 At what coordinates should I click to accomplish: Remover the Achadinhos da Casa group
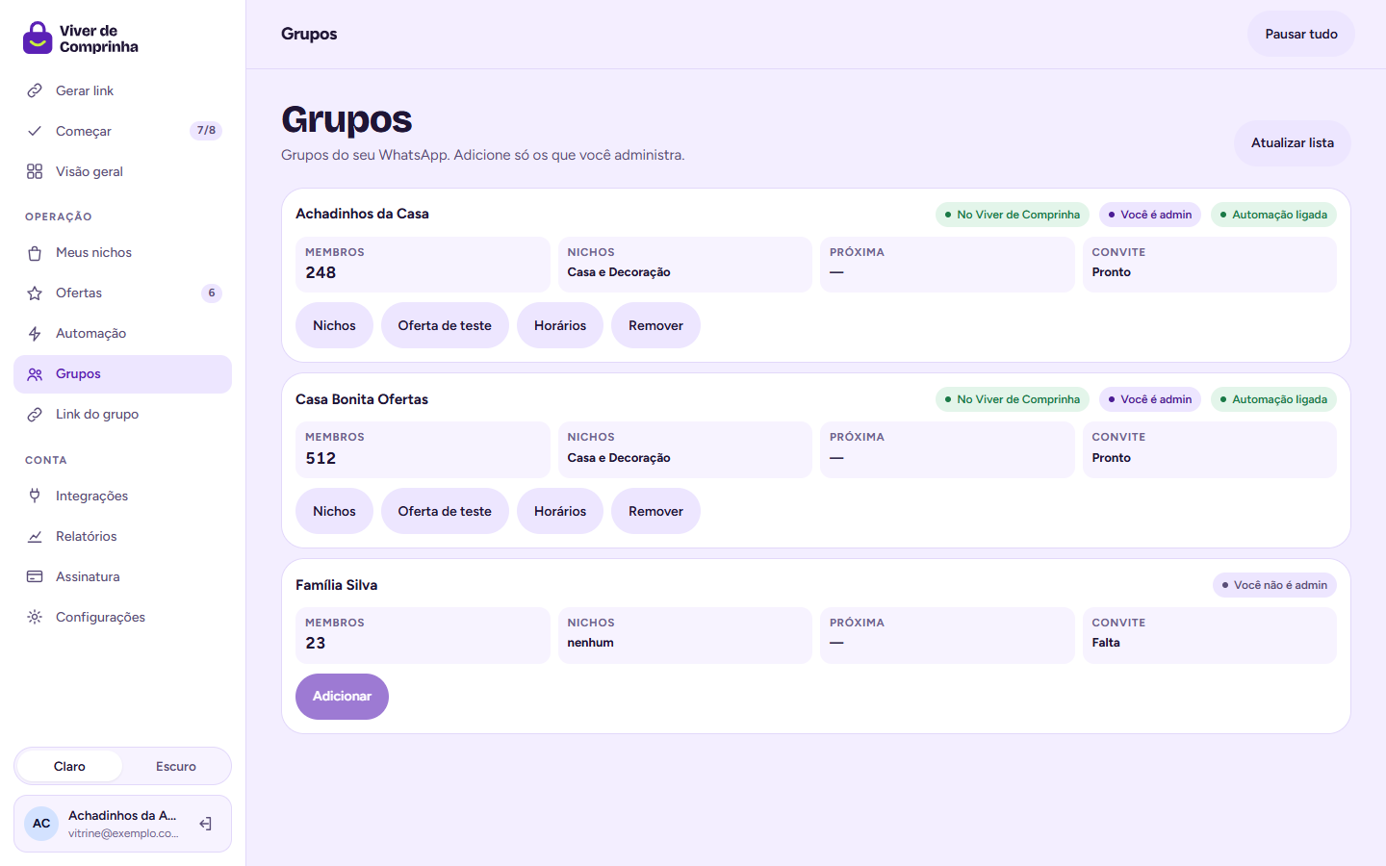pyautogui.click(x=655, y=325)
